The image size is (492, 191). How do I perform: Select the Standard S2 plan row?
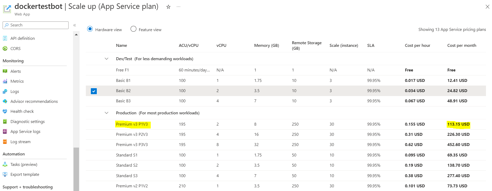click(x=286, y=165)
